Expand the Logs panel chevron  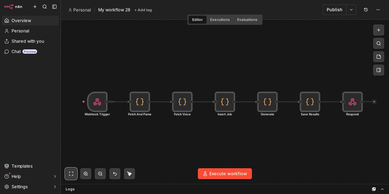point(382,189)
